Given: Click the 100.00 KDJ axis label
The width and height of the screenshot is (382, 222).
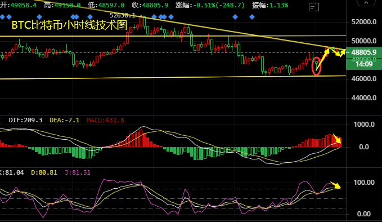Looking at the screenshot, I should [364, 183].
